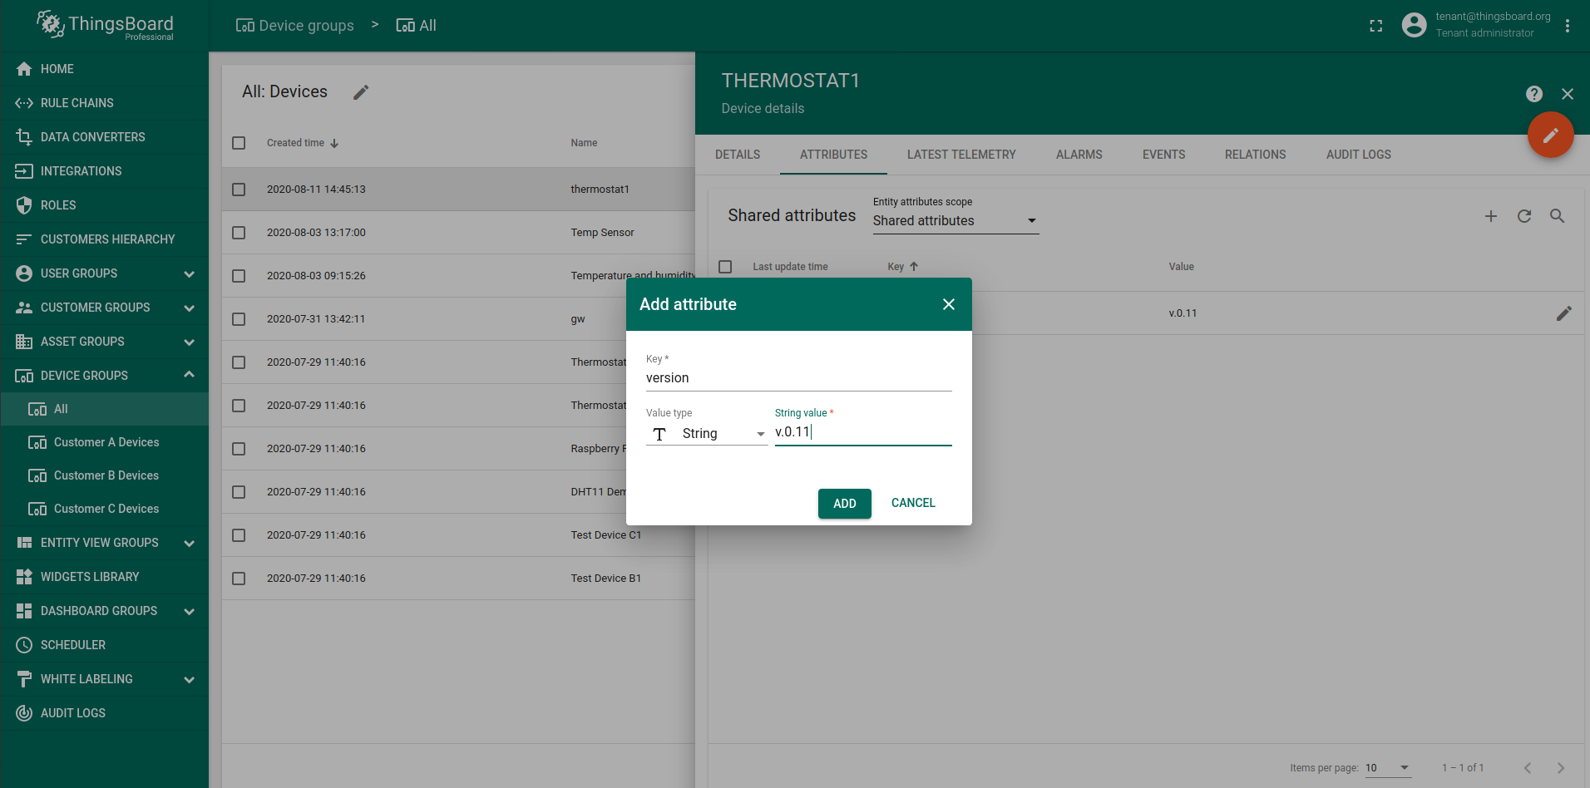The image size is (1590, 788).
Task: Click user avatar icon
Action: [1414, 25]
